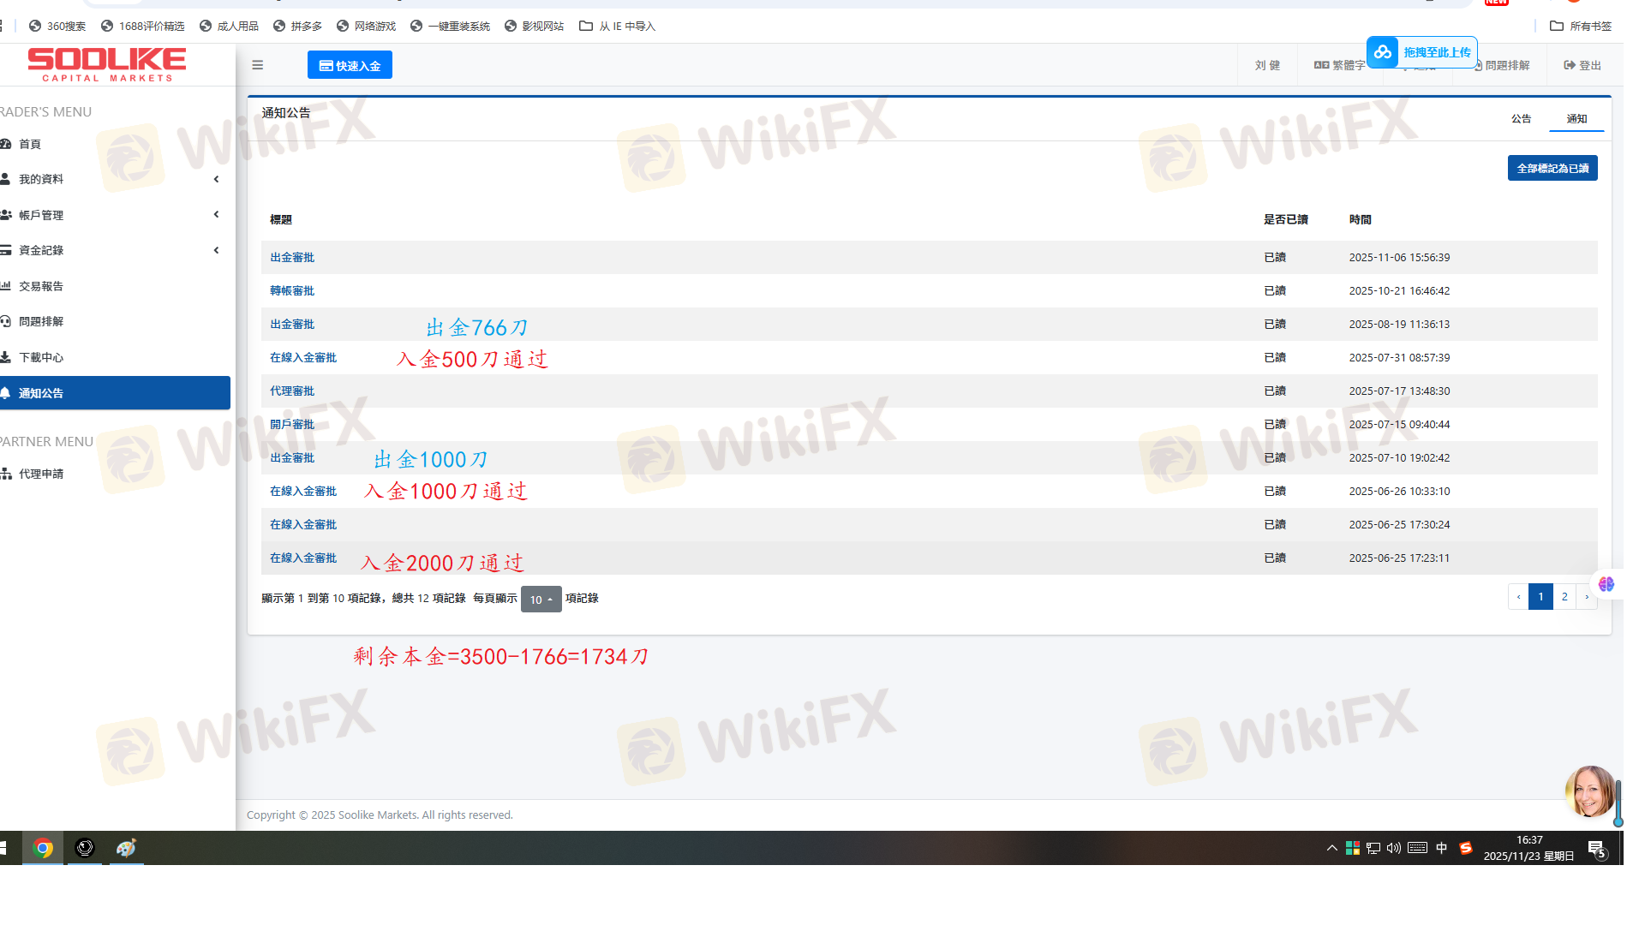Open the 所有书签 bookmarks folder

(1581, 27)
